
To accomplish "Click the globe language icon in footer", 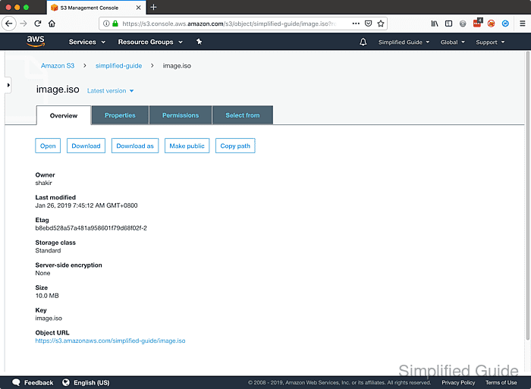I will (66, 382).
